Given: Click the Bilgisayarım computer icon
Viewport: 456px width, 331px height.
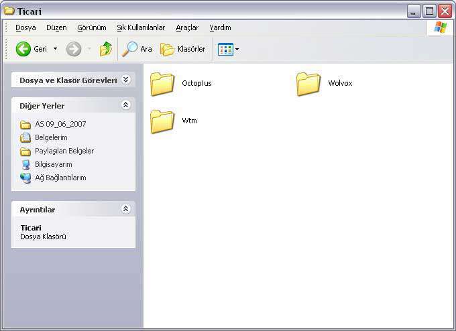Looking at the screenshot, I should point(25,165).
